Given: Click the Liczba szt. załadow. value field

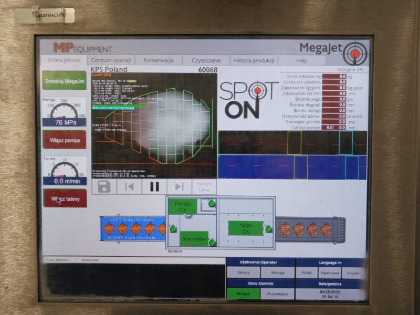Looking at the screenshot, I should [334, 82].
